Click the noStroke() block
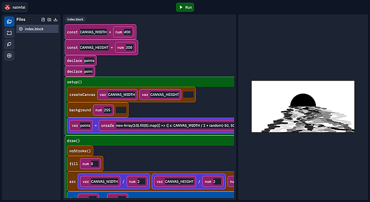This screenshot has width=370, height=202. tap(80, 151)
